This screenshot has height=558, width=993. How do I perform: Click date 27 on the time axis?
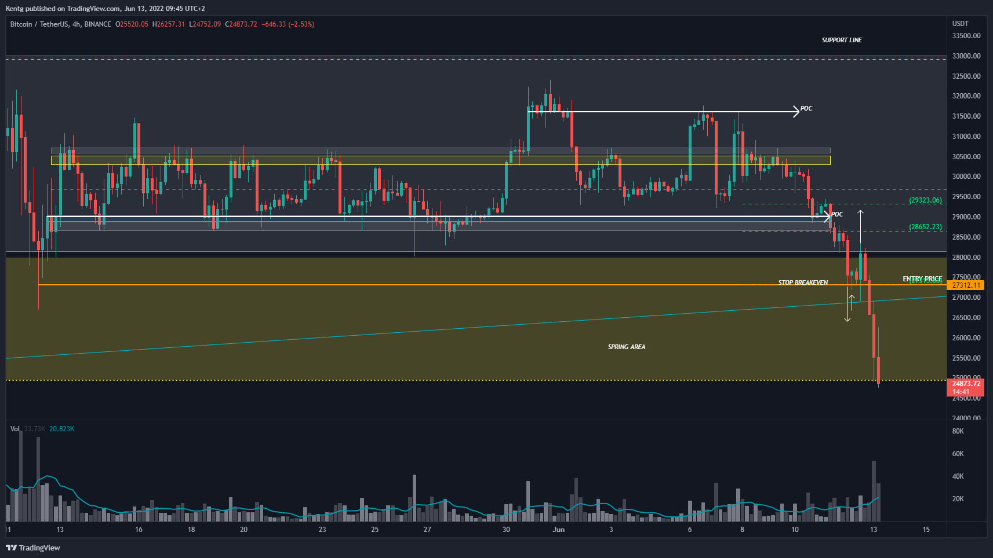(427, 530)
